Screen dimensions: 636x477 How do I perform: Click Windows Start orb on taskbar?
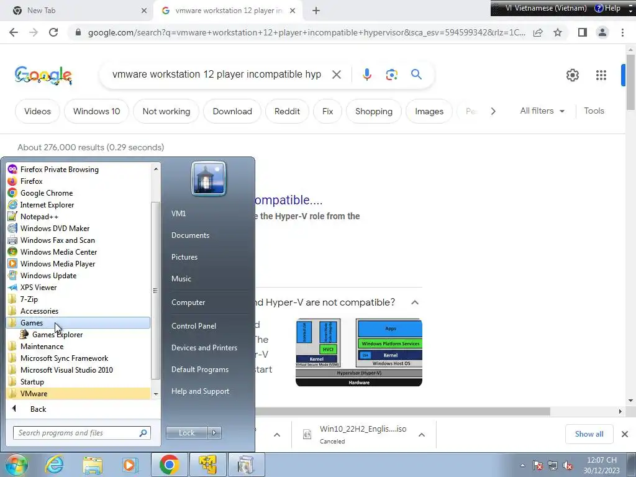[x=16, y=465]
